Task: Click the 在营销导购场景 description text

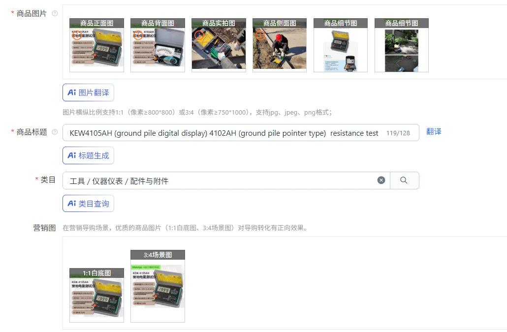Action: [185, 228]
